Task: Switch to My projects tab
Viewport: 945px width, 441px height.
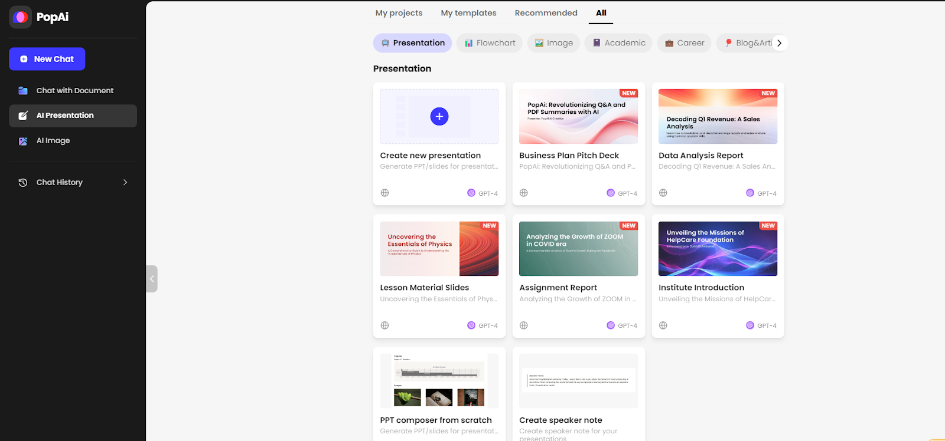Action: pos(399,13)
